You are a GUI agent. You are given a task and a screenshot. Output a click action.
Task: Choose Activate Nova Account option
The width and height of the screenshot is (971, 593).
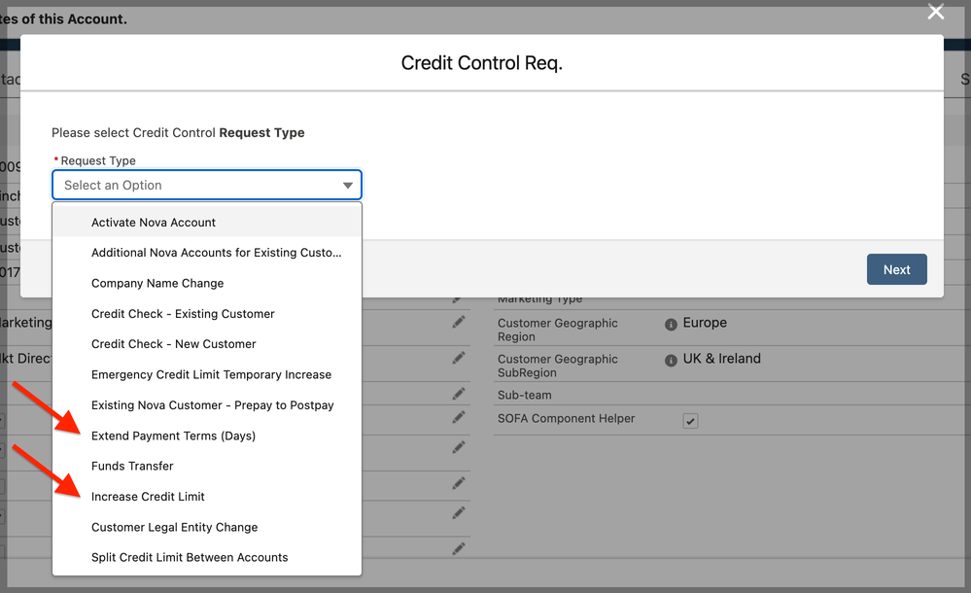pos(207,223)
